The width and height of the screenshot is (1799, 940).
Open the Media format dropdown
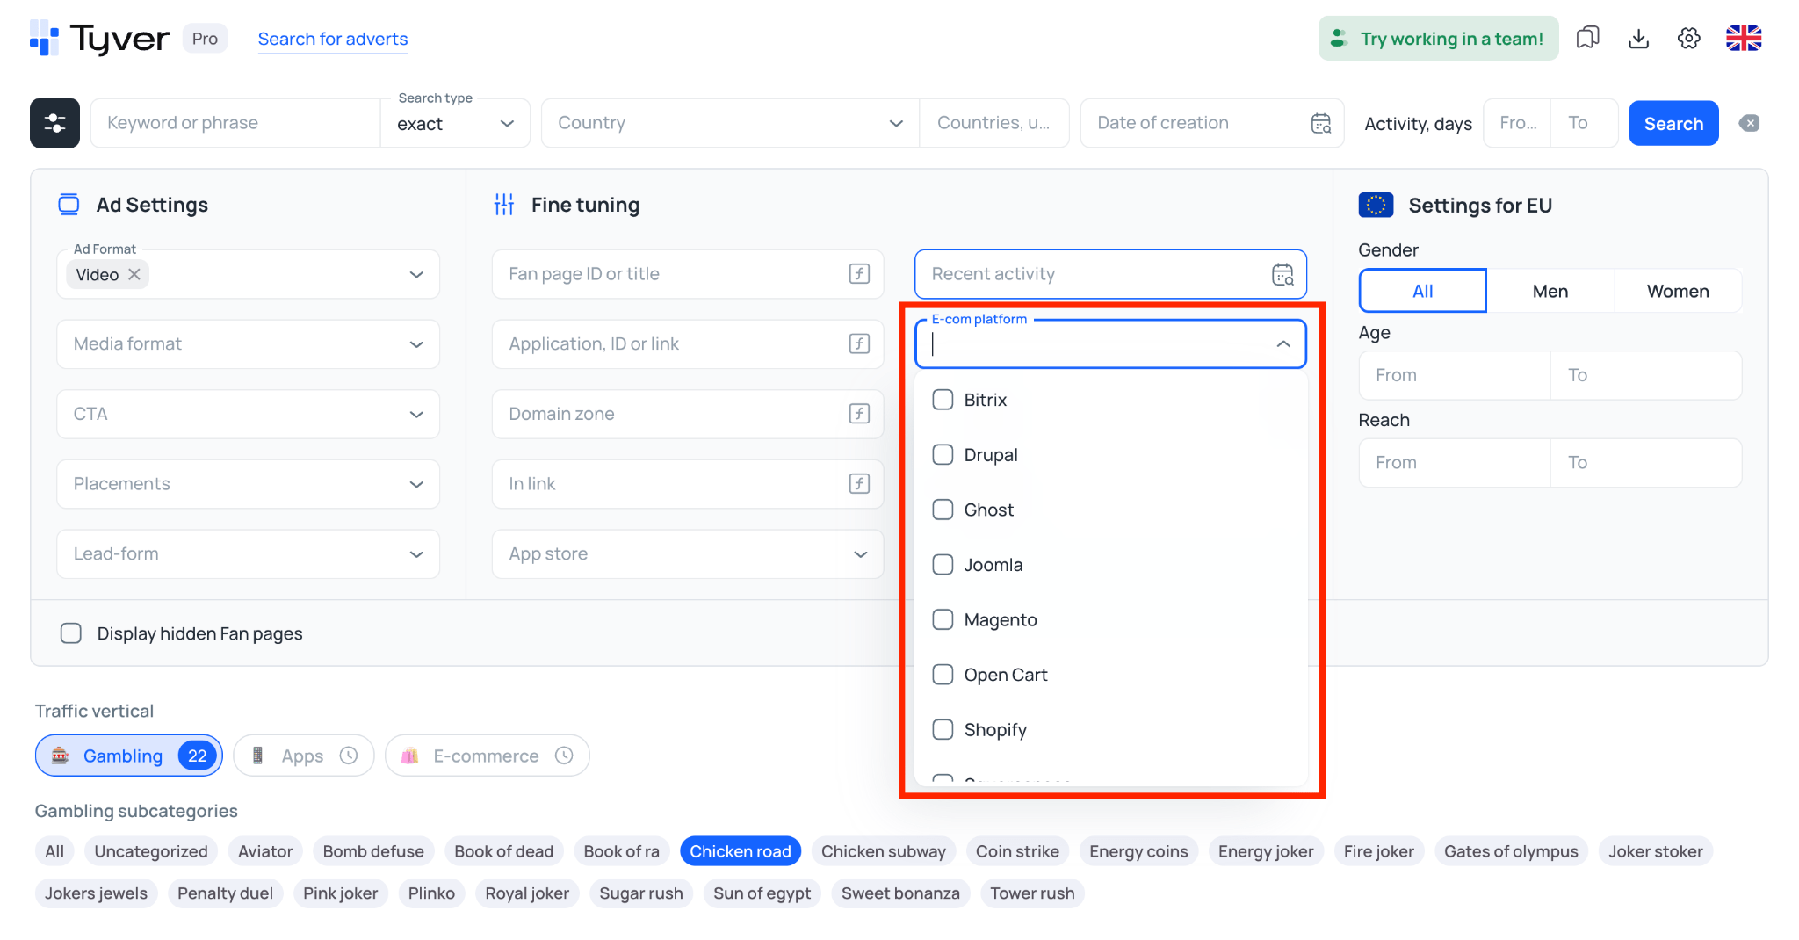(x=248, y=343)
